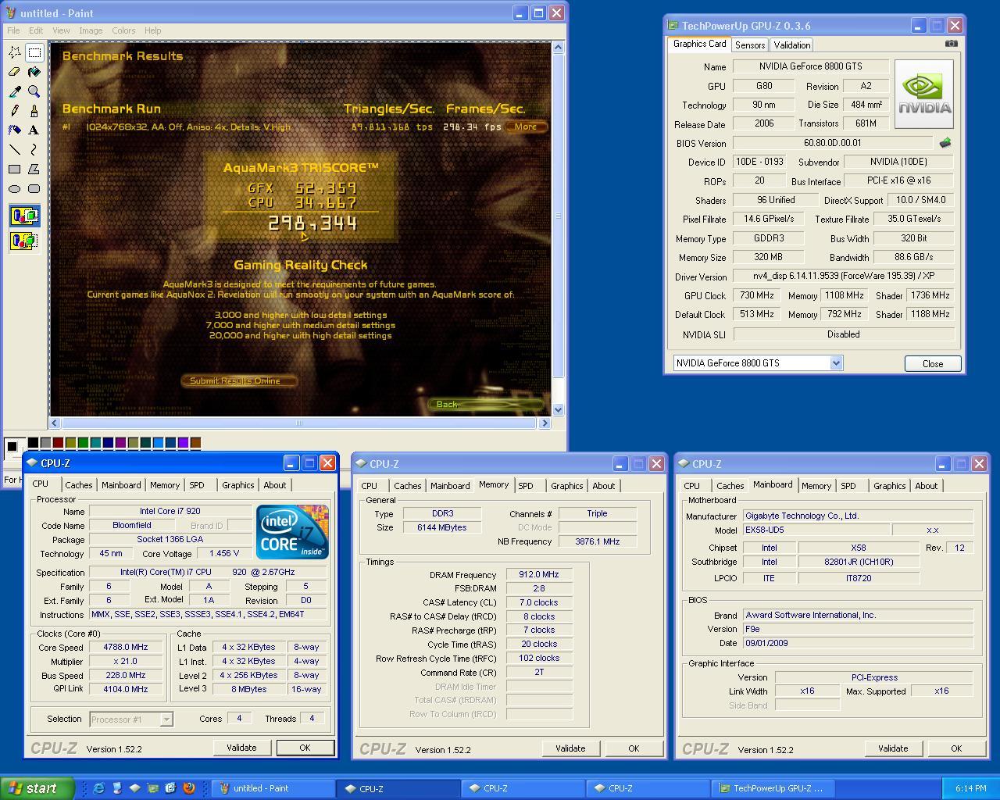Open the View menu in Paint
The height and width of the screenshot is (800, 1000).
[x=61, y=30]
